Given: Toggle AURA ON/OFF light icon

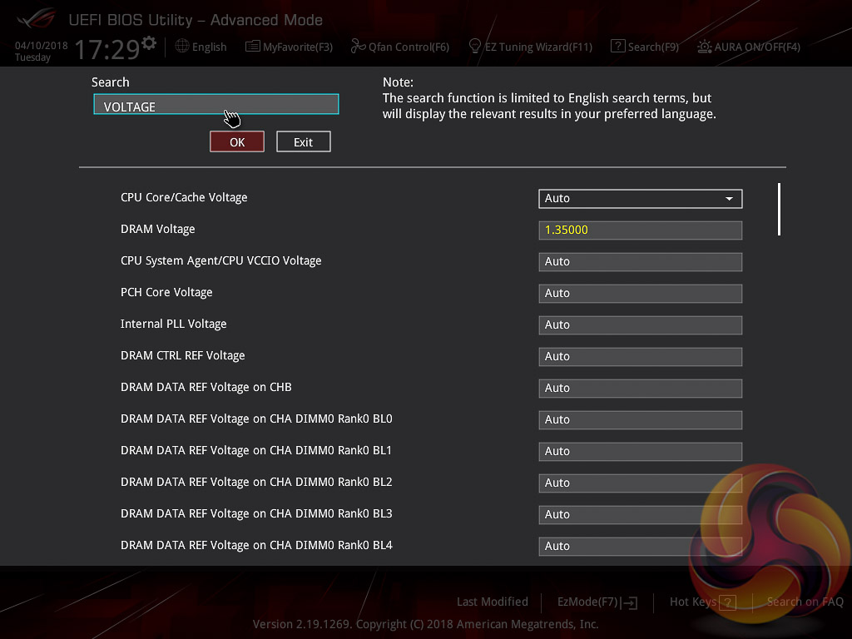Looking at the screenshot, I should click(704, 47).
